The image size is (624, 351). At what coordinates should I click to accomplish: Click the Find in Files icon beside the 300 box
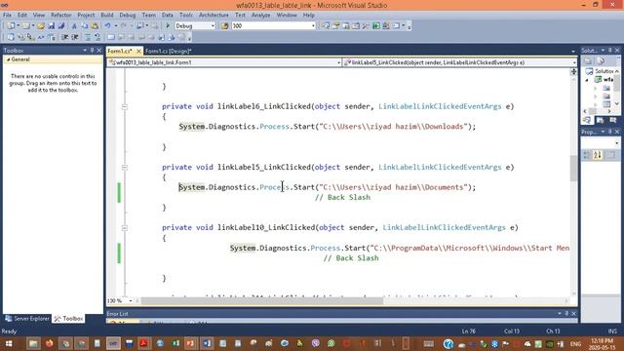(225, 26)
